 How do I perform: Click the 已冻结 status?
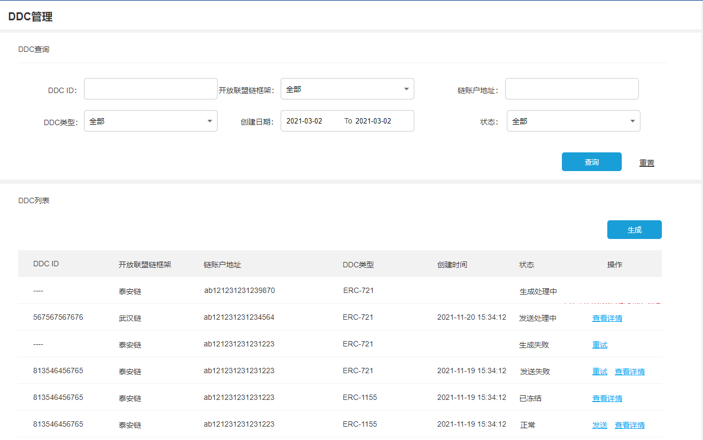(x=530, y=398)
